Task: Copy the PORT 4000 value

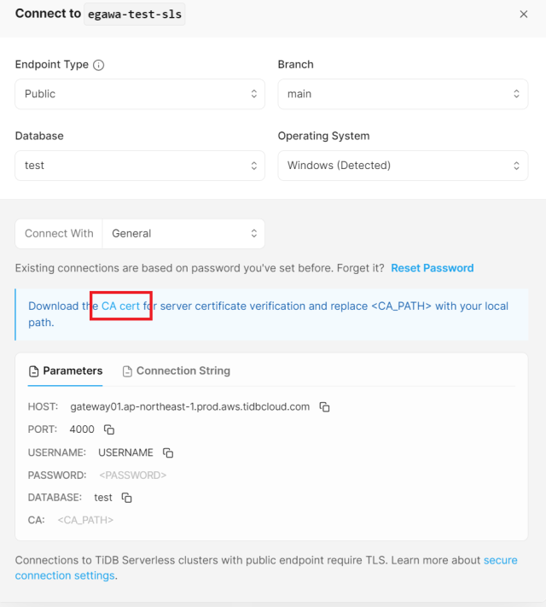Action: pyautogui.click(x=109, y=429)
